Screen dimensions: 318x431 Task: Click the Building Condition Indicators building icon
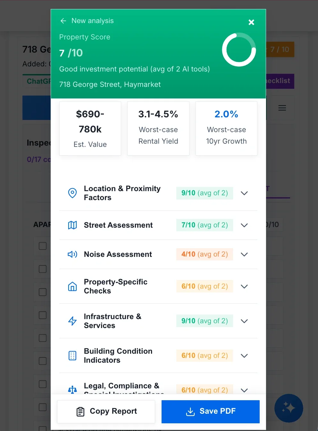pyautogui.click(x=72, y=356)
